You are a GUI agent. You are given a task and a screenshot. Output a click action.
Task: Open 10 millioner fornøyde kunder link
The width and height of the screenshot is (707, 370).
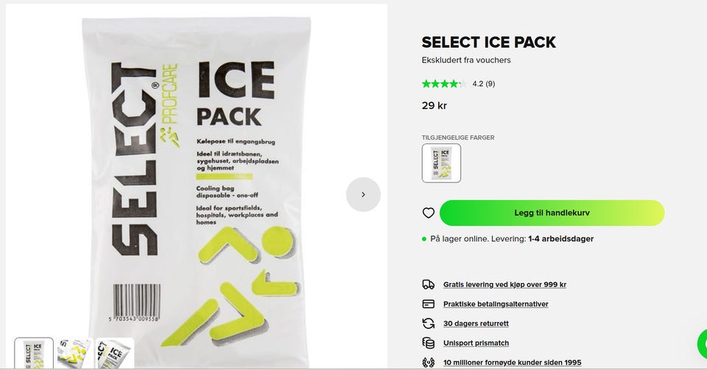coord(513,362)
